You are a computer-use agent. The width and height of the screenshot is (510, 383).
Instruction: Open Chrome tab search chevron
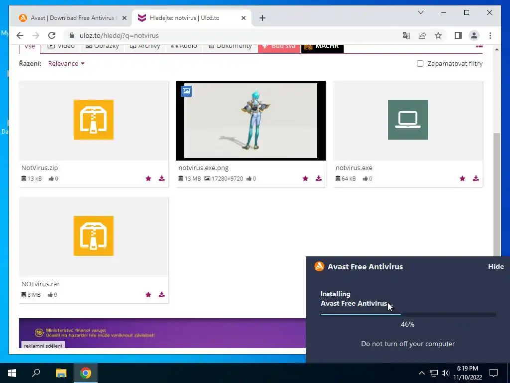(x=420, y=12)
